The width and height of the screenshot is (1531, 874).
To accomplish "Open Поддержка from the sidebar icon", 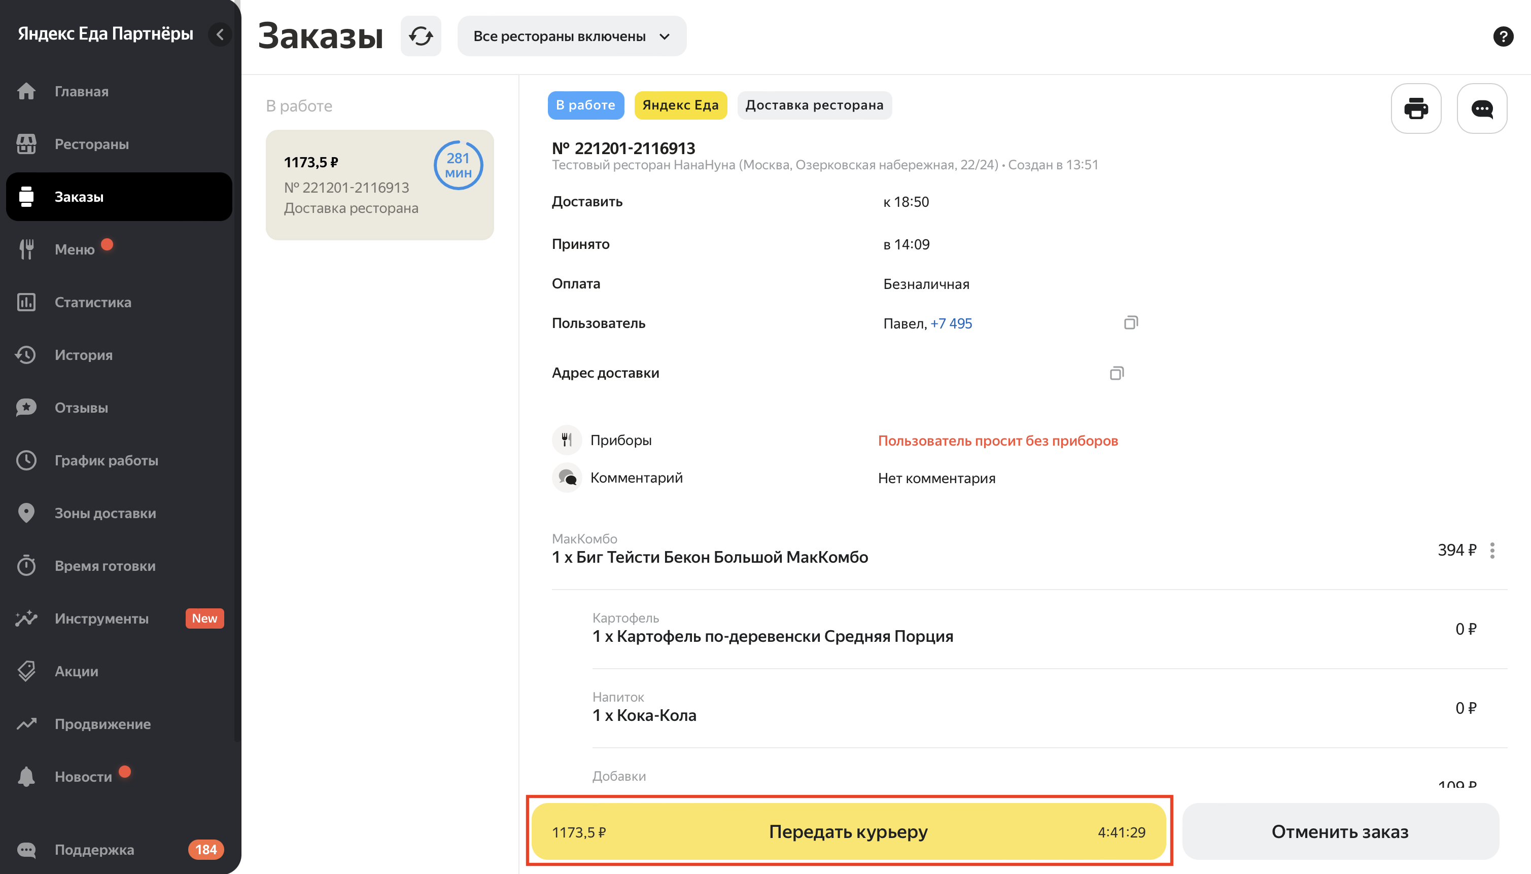I will point(27,849).
